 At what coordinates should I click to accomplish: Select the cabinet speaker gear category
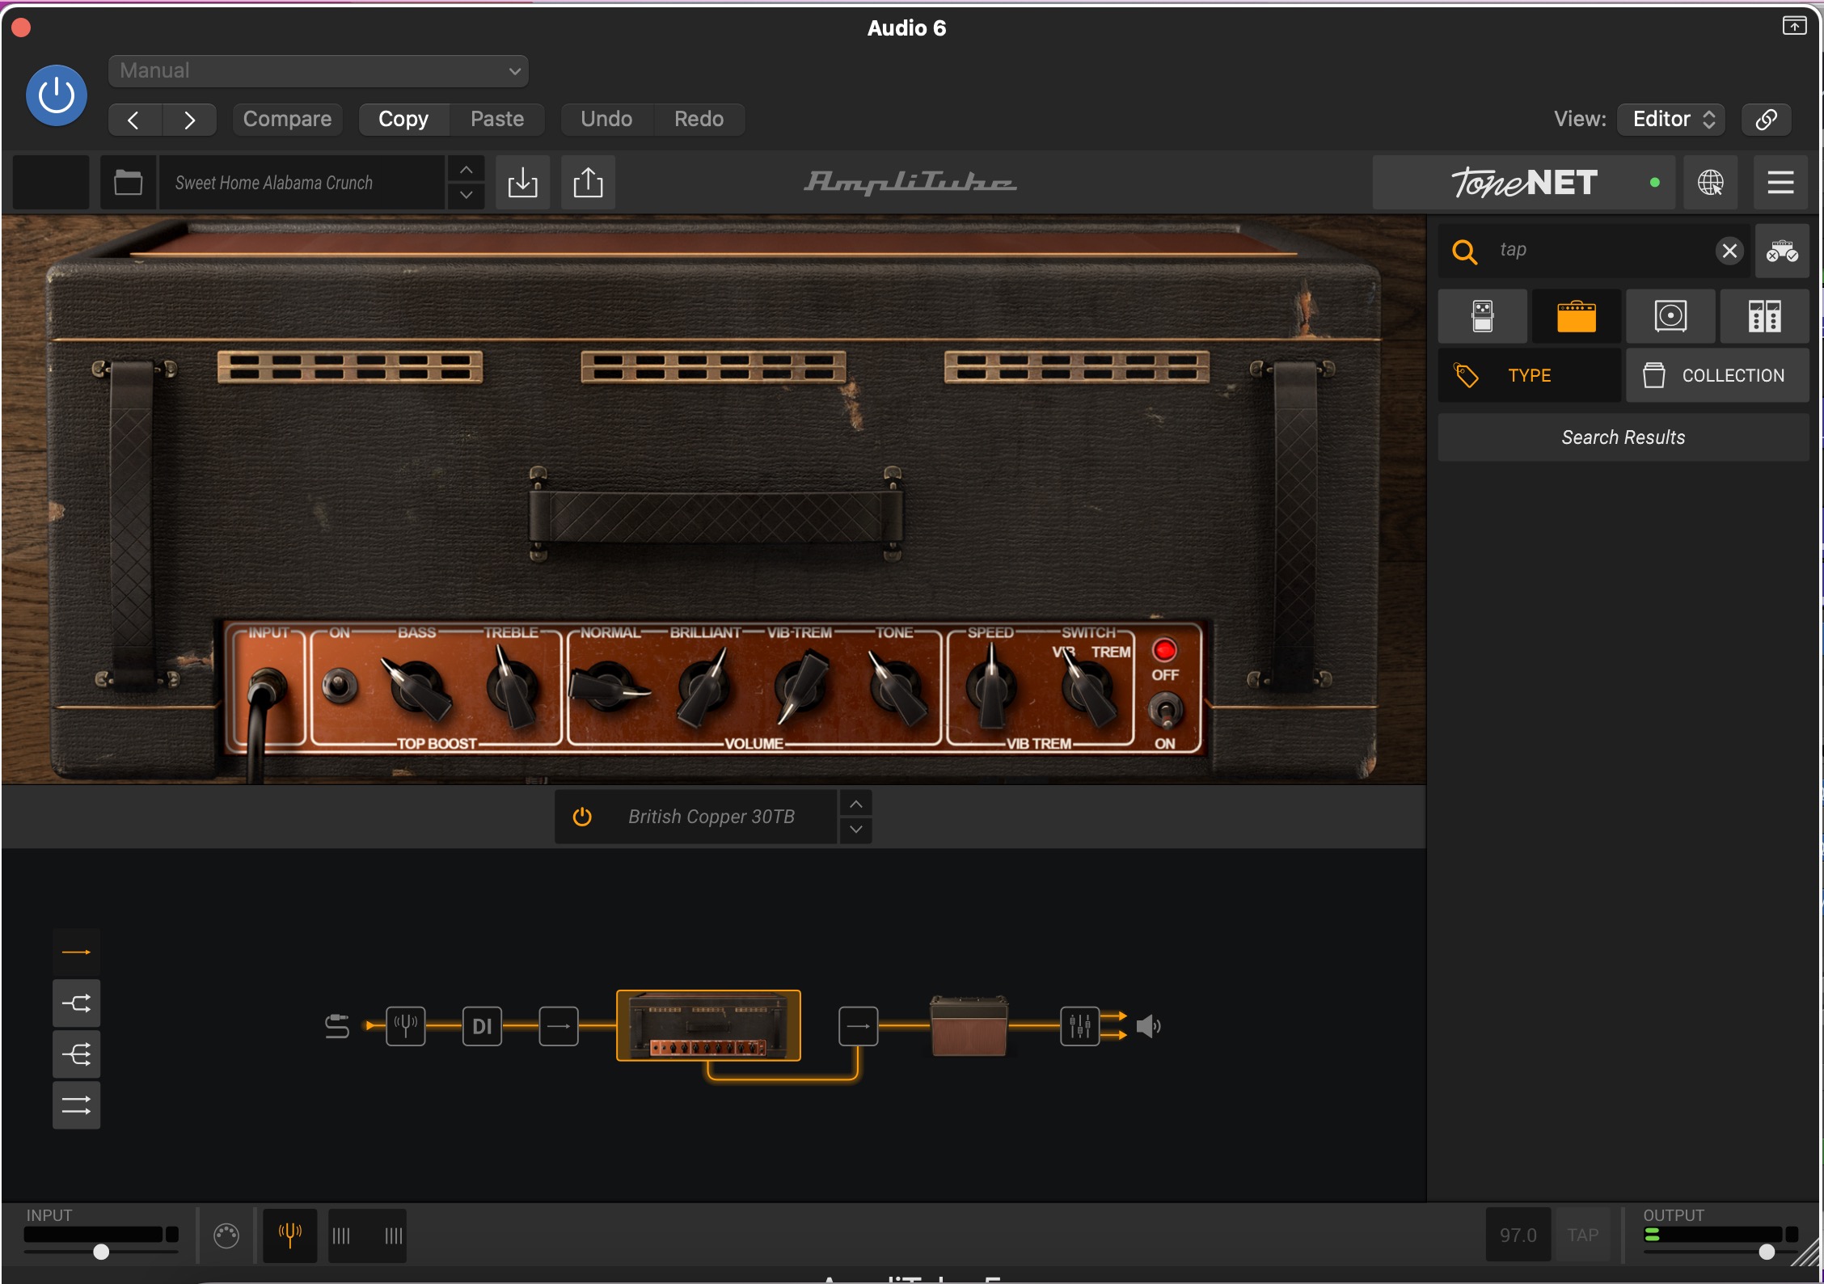point(1670,316)
